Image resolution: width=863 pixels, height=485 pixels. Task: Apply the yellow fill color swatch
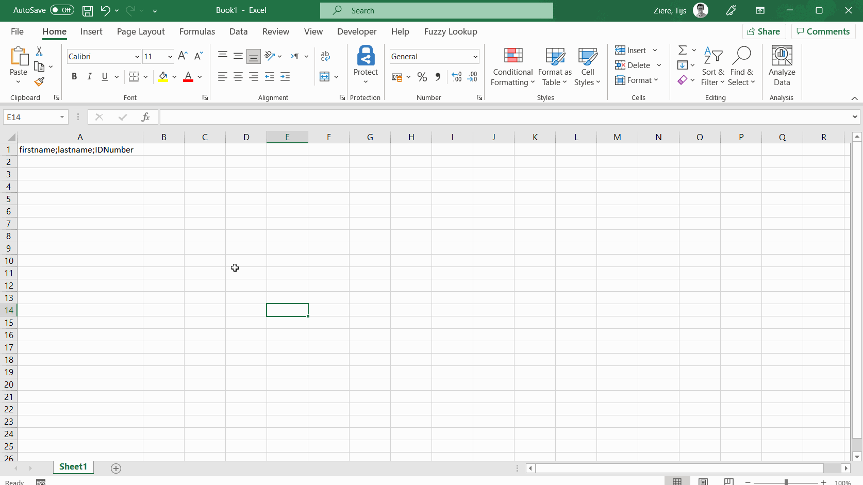pyautogui.click(x=163, y=77)
